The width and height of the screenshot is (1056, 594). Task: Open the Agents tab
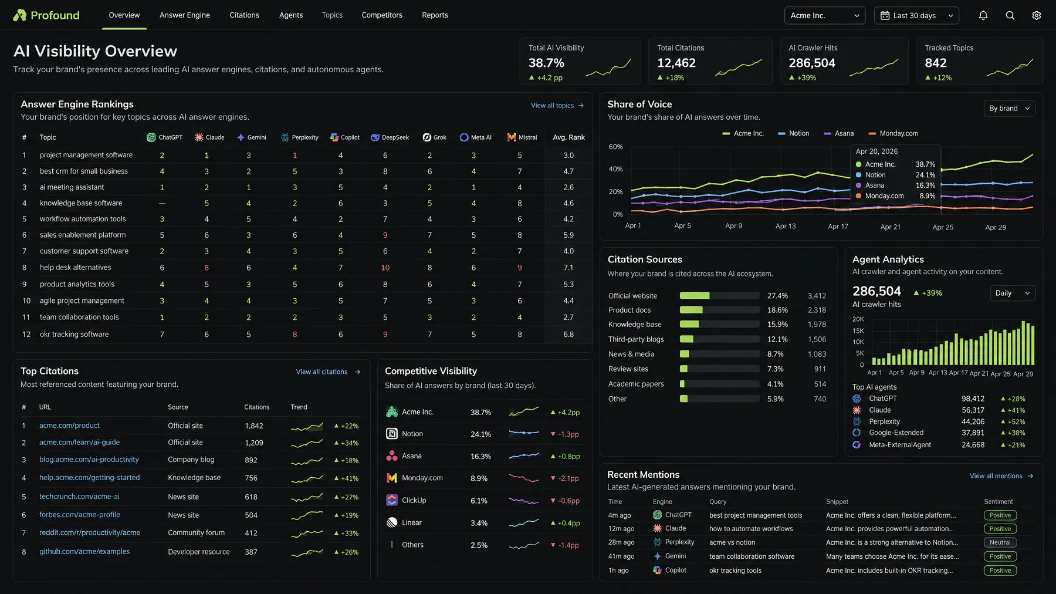[291, 15]
